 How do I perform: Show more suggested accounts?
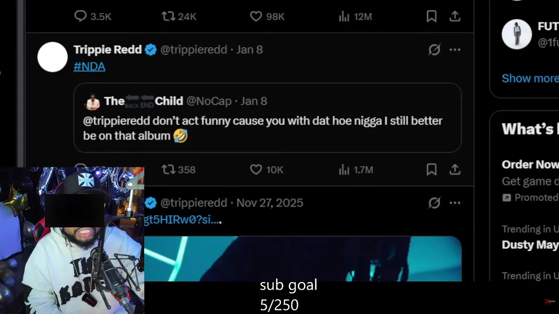530,78
